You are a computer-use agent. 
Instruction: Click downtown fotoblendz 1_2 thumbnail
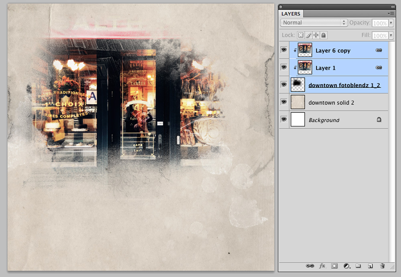click(298, 84)
